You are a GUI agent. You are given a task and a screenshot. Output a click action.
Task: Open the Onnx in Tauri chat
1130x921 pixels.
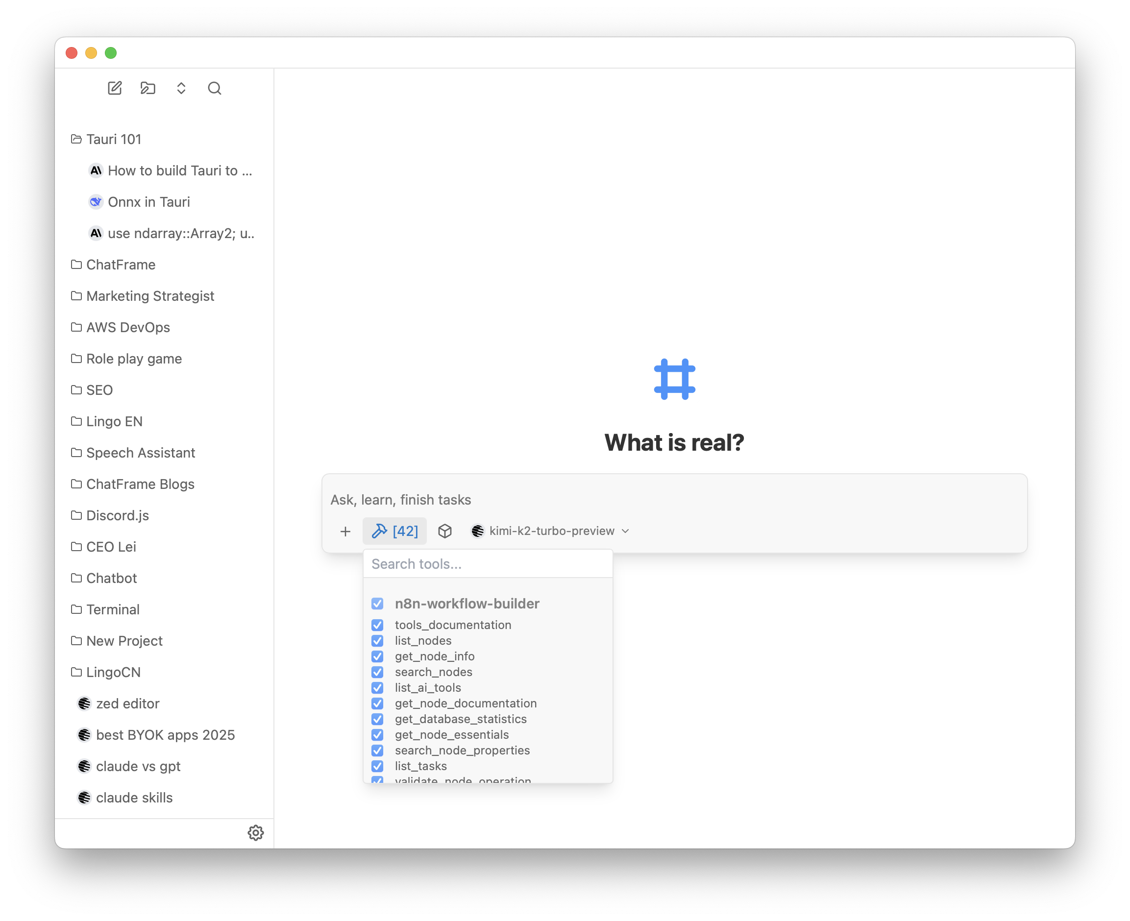coord(148,202)
